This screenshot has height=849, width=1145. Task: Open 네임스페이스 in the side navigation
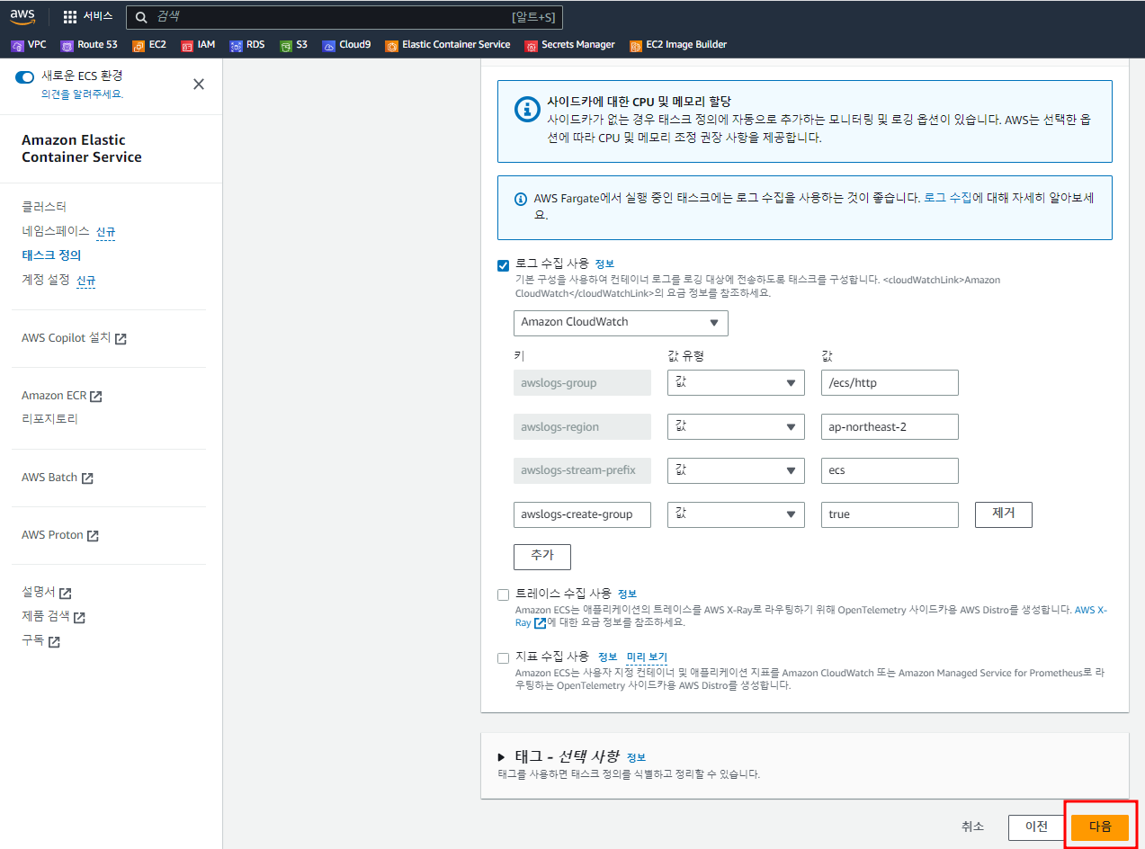(56, 231)
